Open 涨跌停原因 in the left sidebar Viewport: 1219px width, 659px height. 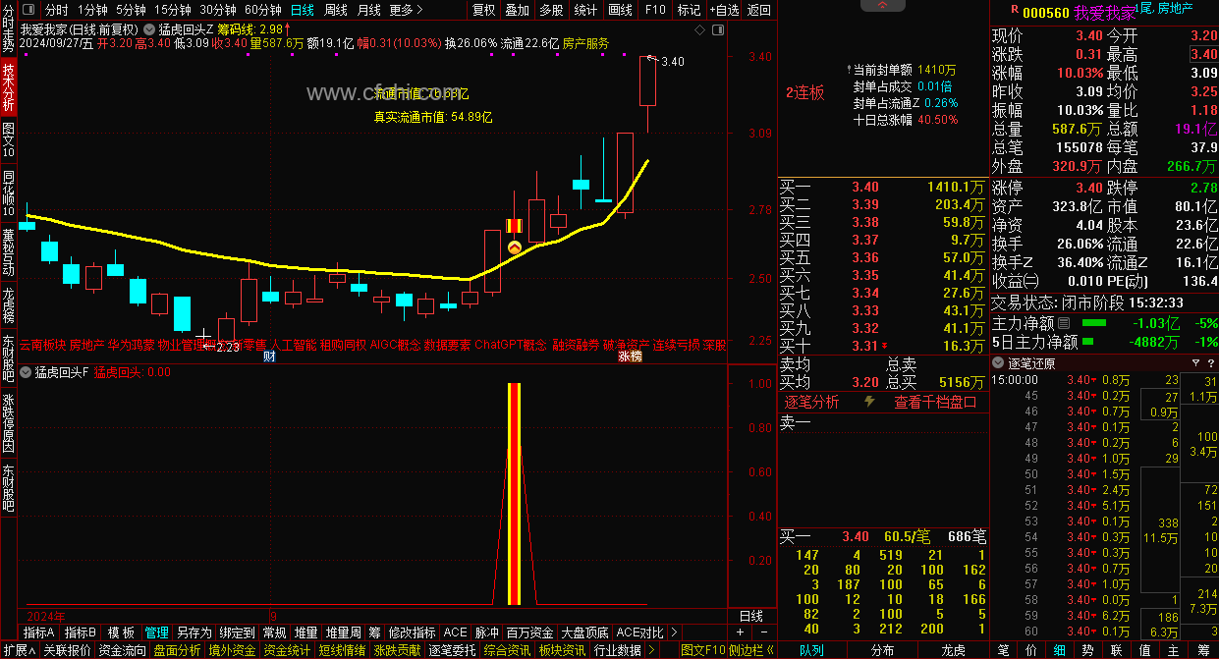pos(8,423)
